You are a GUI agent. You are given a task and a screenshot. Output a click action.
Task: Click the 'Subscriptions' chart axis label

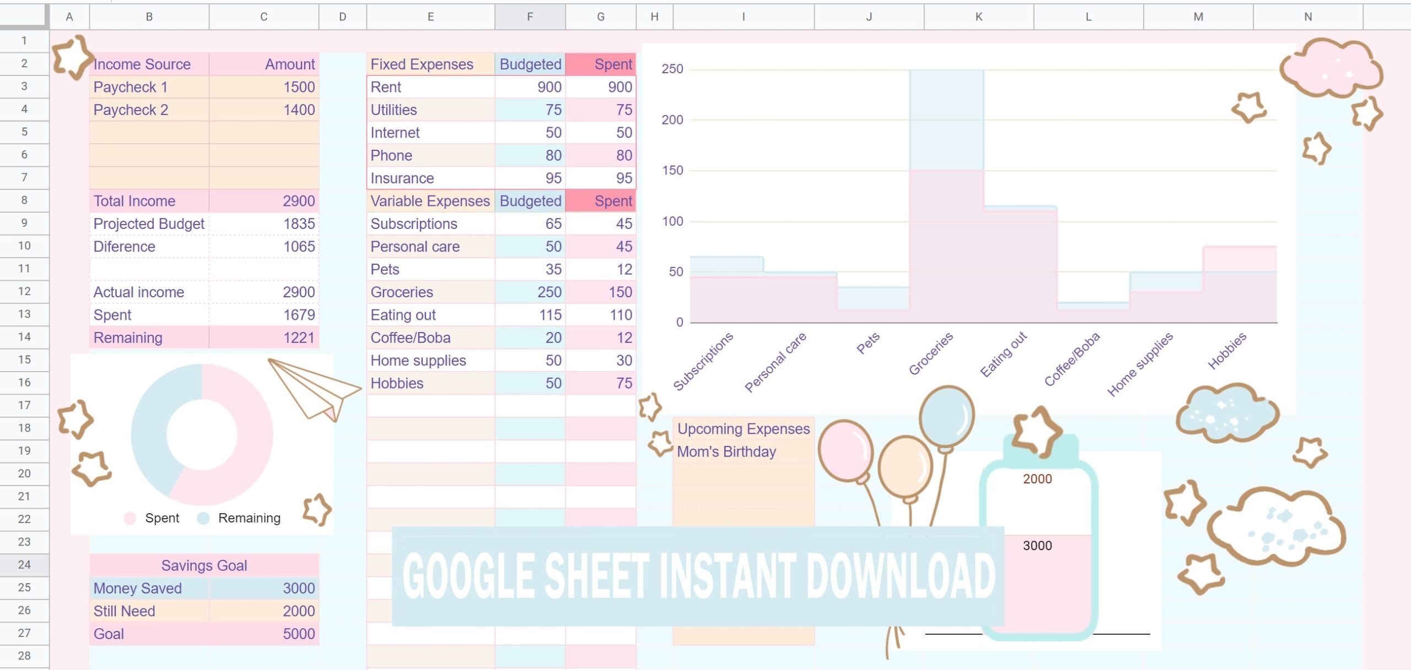(703, 361)
